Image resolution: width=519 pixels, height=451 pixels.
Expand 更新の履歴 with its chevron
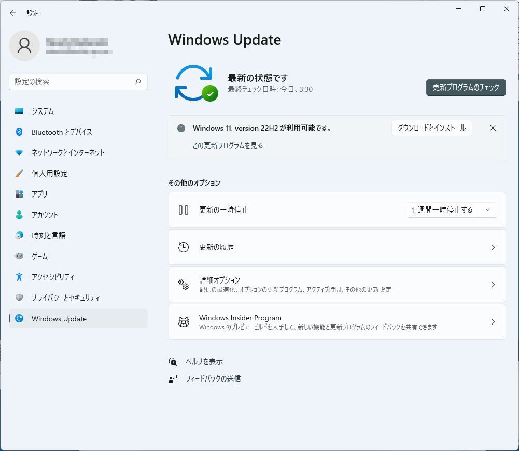[x=493, y=247]
